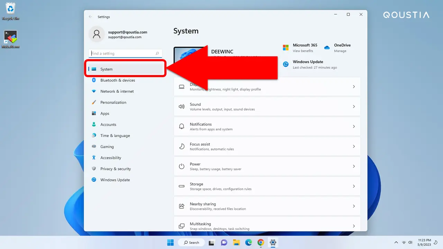Open the Personalization paintbrush icon
The image size is (443, 249).
[x=94, y=102]
